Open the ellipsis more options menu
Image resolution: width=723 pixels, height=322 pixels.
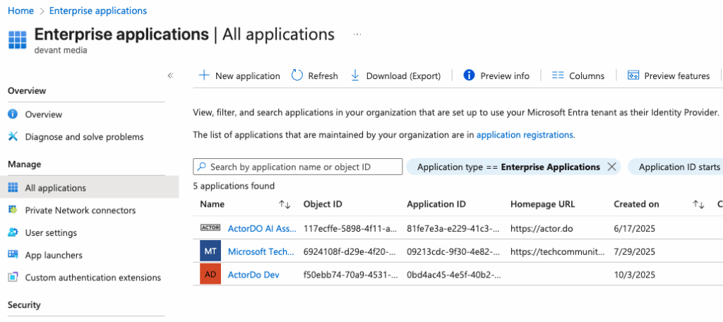point(357,34)
